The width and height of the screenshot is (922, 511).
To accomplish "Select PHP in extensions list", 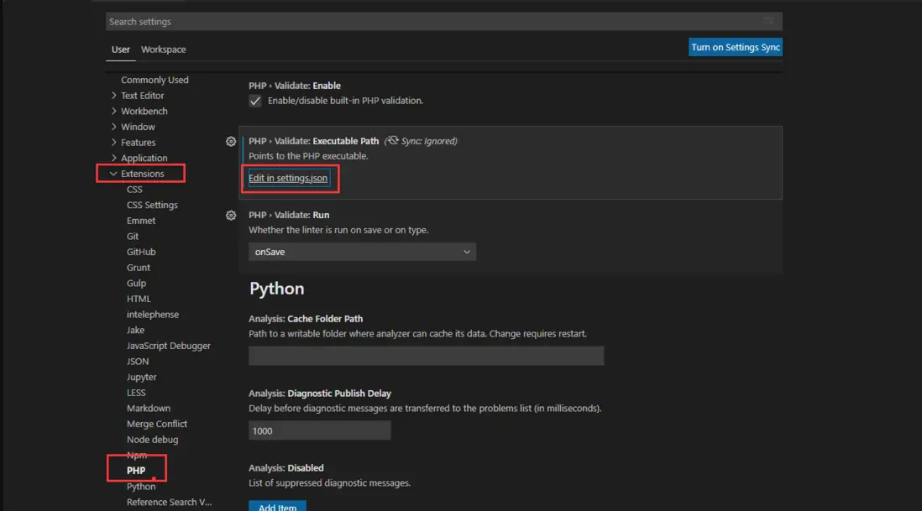I will coord(136,471).
